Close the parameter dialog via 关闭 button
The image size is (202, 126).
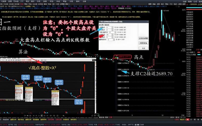(143, 48)
